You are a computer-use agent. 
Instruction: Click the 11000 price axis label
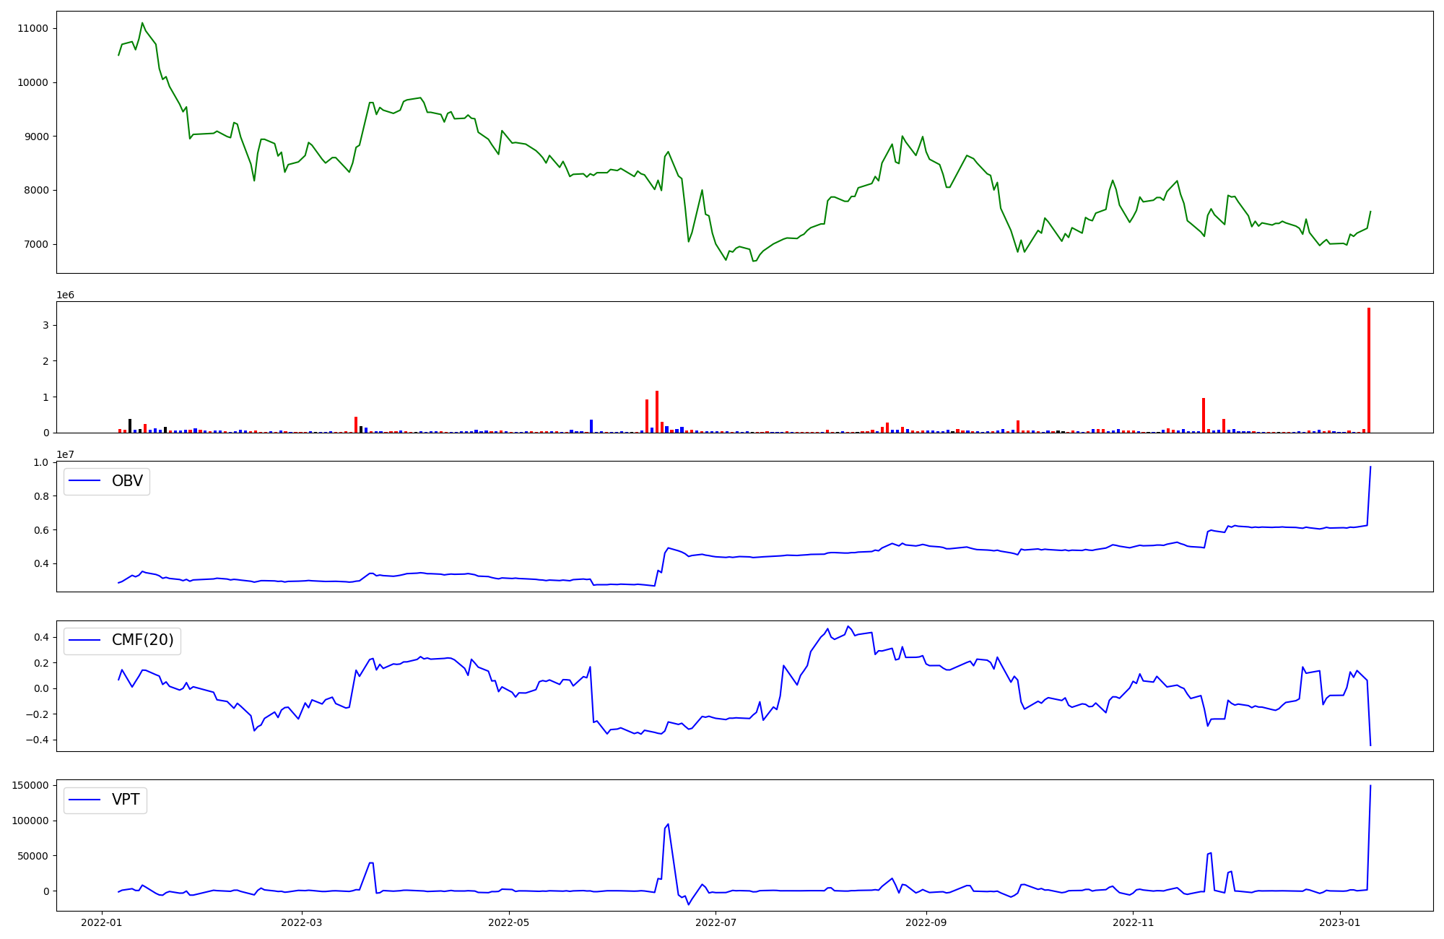coord(32,29)
